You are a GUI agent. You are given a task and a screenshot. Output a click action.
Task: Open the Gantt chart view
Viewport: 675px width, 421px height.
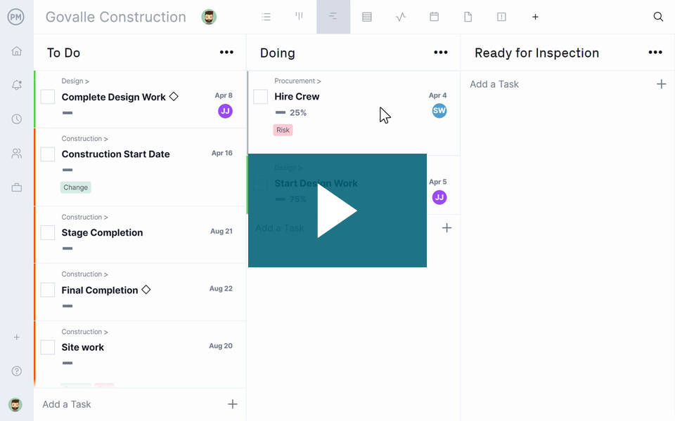click(x=299, y=17)
